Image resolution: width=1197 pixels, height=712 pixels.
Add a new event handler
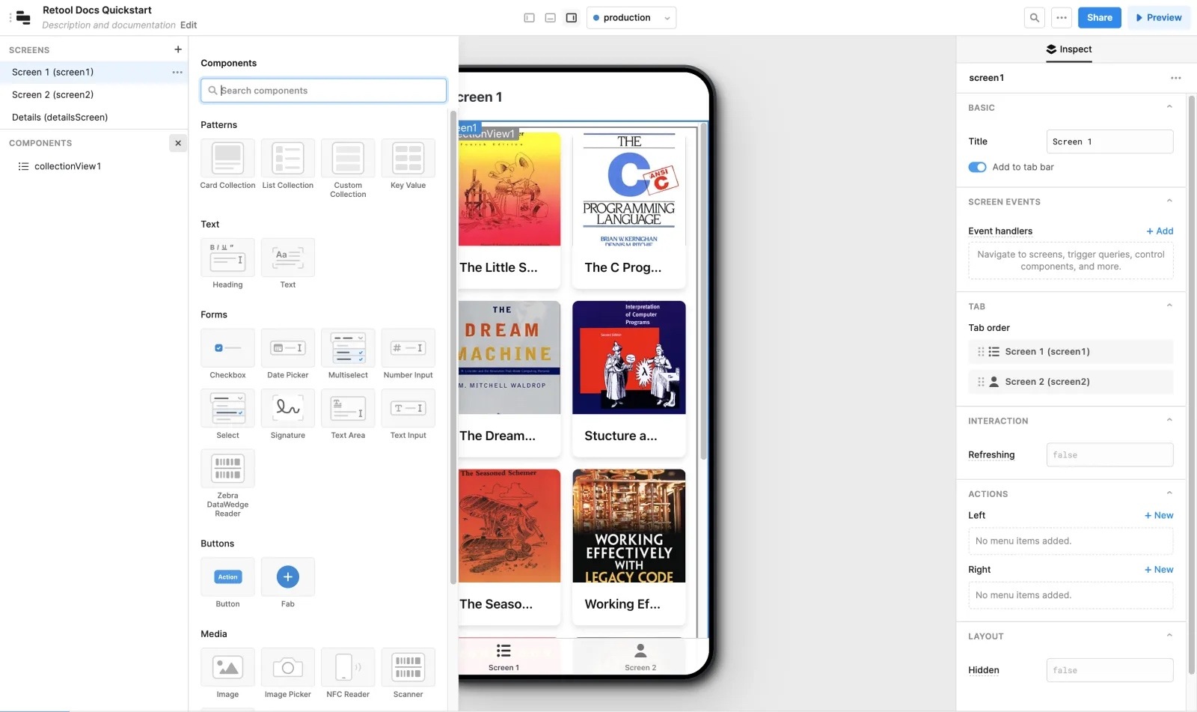[1160, 231]
